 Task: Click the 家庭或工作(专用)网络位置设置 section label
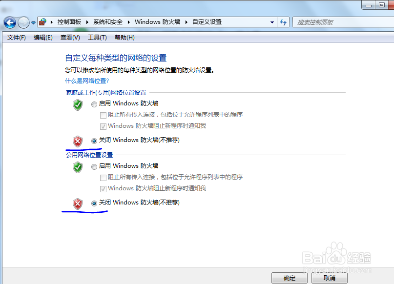(x=106, y=93)
